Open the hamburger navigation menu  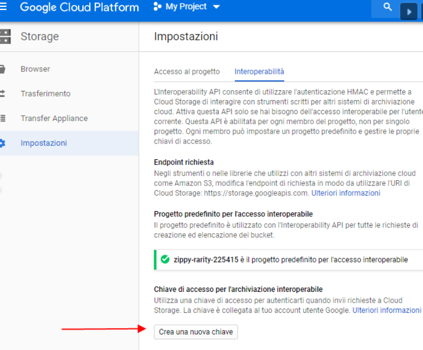(x=3, y=7)
